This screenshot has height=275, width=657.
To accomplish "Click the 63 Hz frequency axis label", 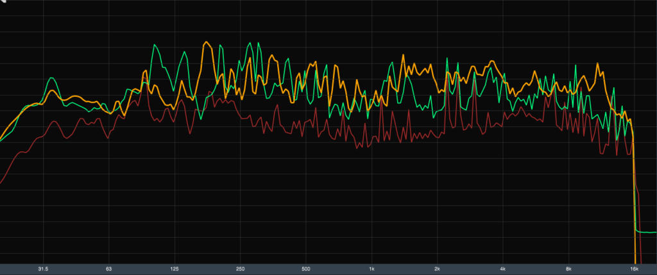I will click(x=109, y=269).
